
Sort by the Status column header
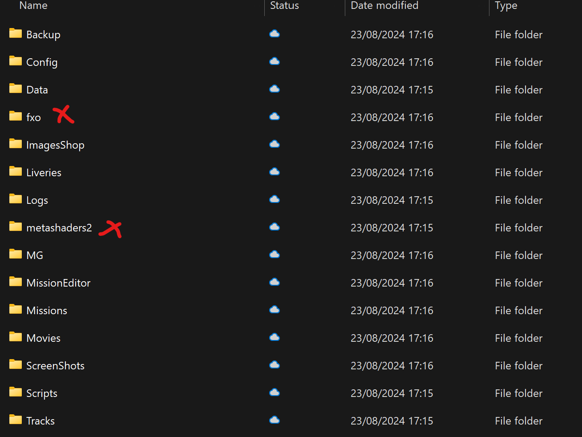pyautogui.click(x=284, y=5)
